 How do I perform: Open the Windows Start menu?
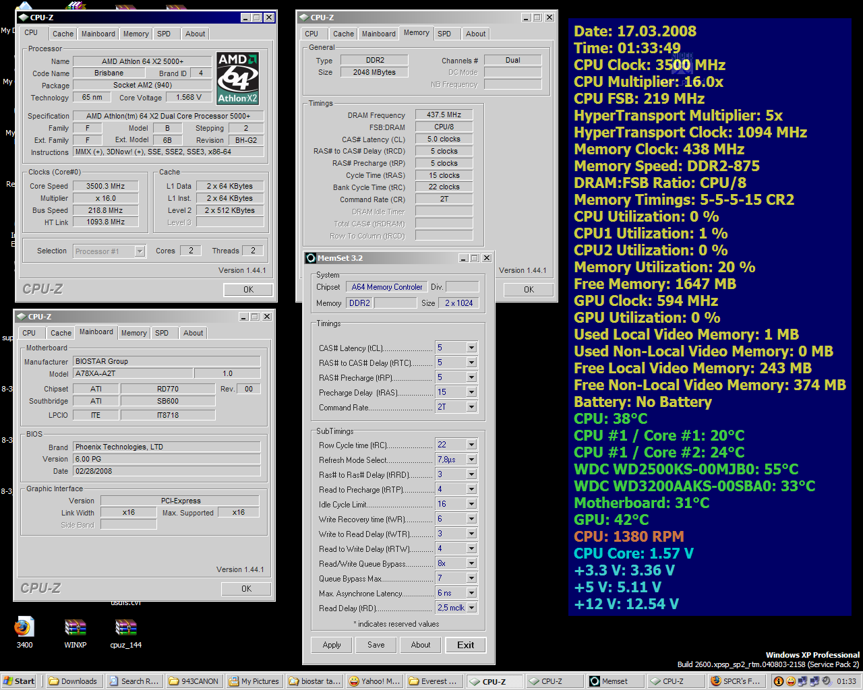pyautogui.click(x=19, y=681)
